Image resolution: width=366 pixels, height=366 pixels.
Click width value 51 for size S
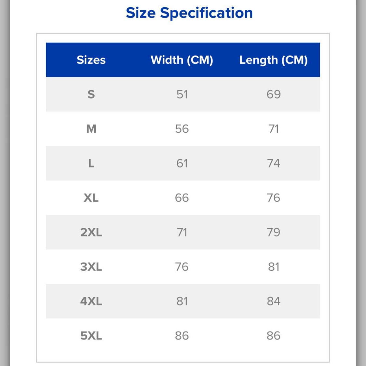tap(182, 94)
